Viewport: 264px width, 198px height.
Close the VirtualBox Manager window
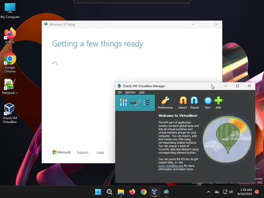[x=249, y=86]
